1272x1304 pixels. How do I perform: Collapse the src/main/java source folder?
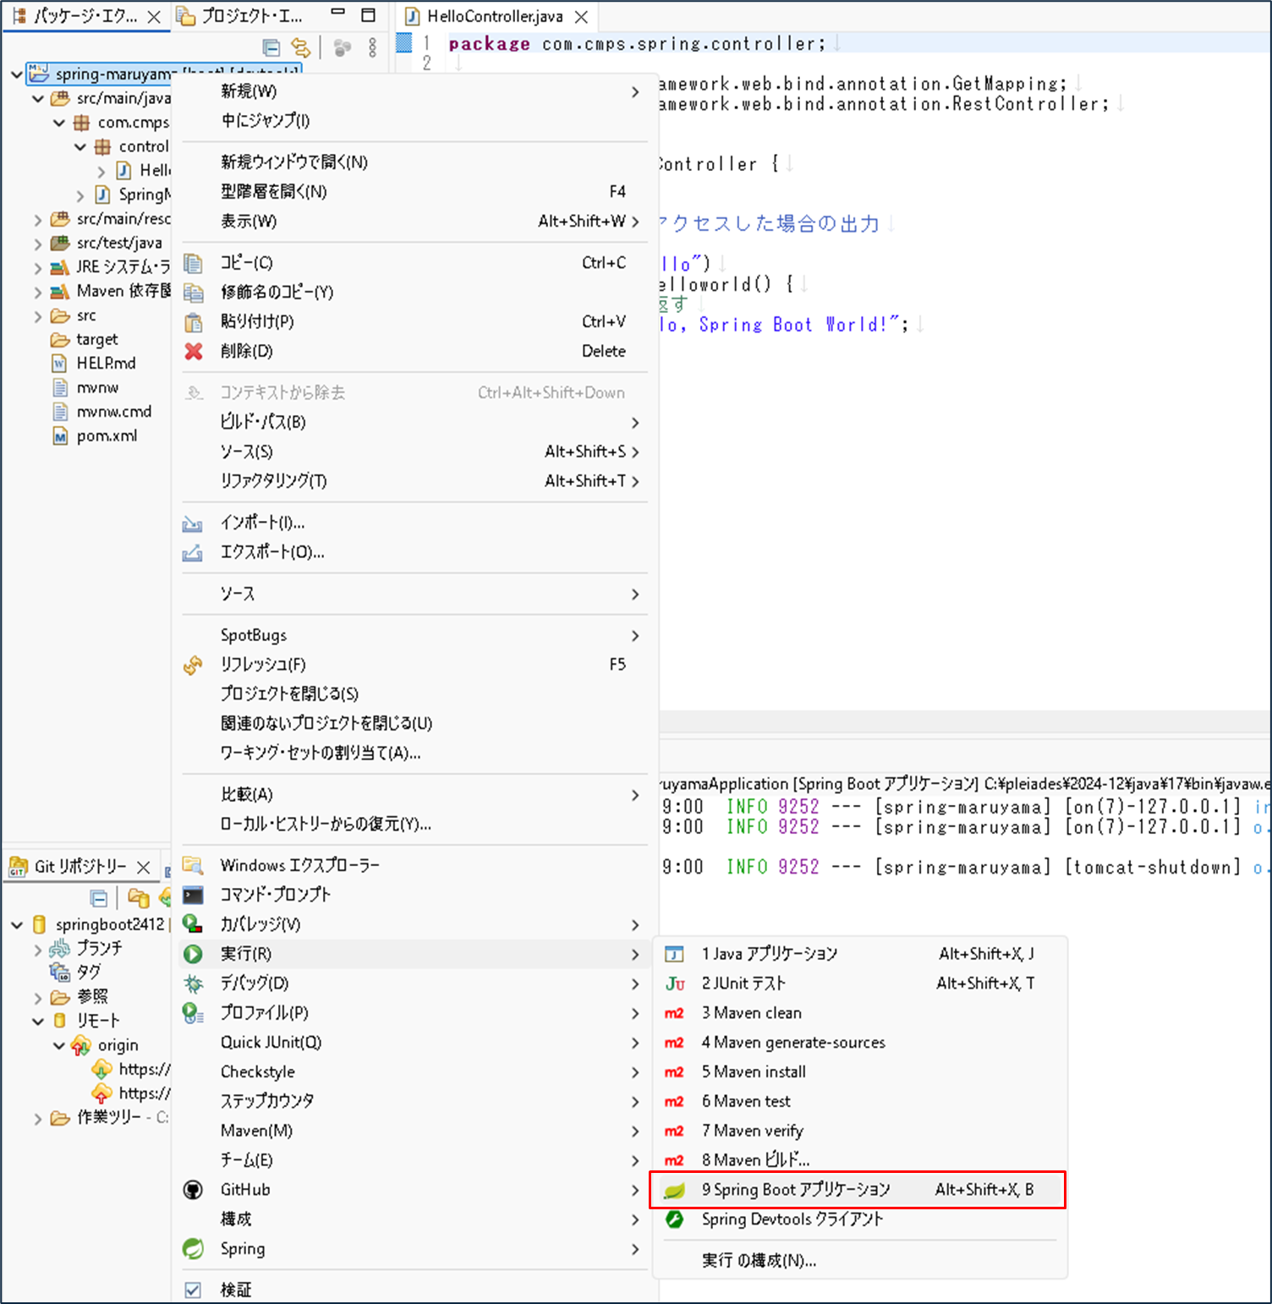pos(38,99)
